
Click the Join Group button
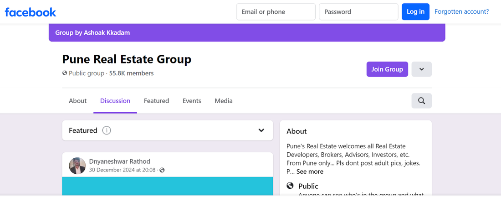pyautogui.click(x=387, y=69)
